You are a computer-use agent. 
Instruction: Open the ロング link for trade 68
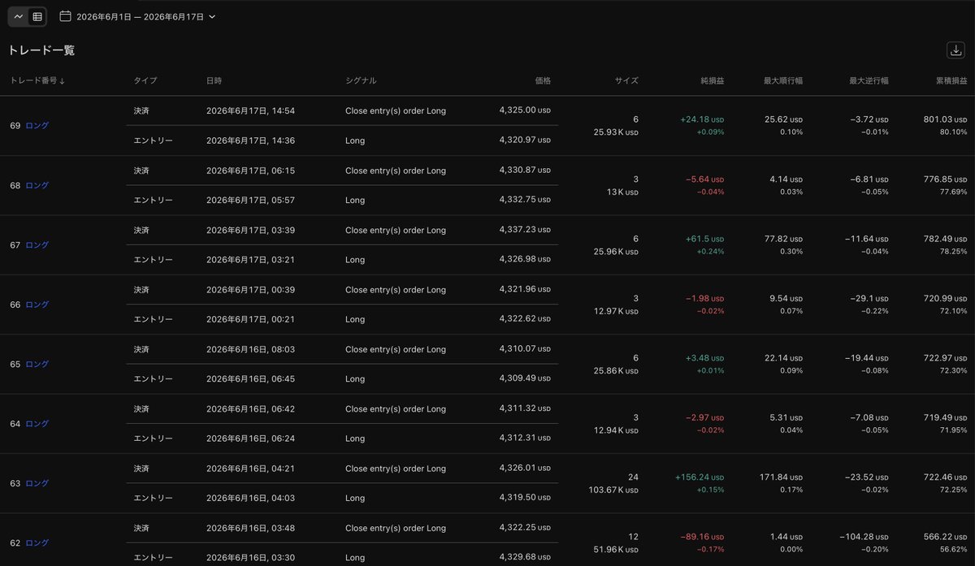point(37,185)
